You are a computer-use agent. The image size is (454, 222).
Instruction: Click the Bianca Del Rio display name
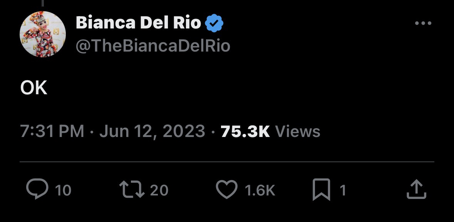(x=138, y=24)
